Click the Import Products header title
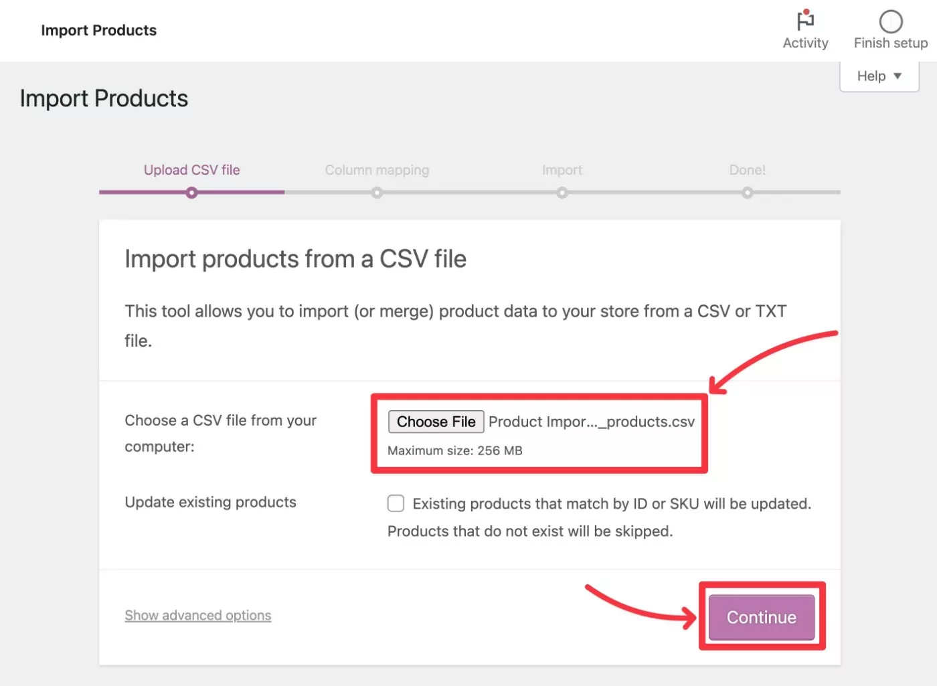 point(98,30)
